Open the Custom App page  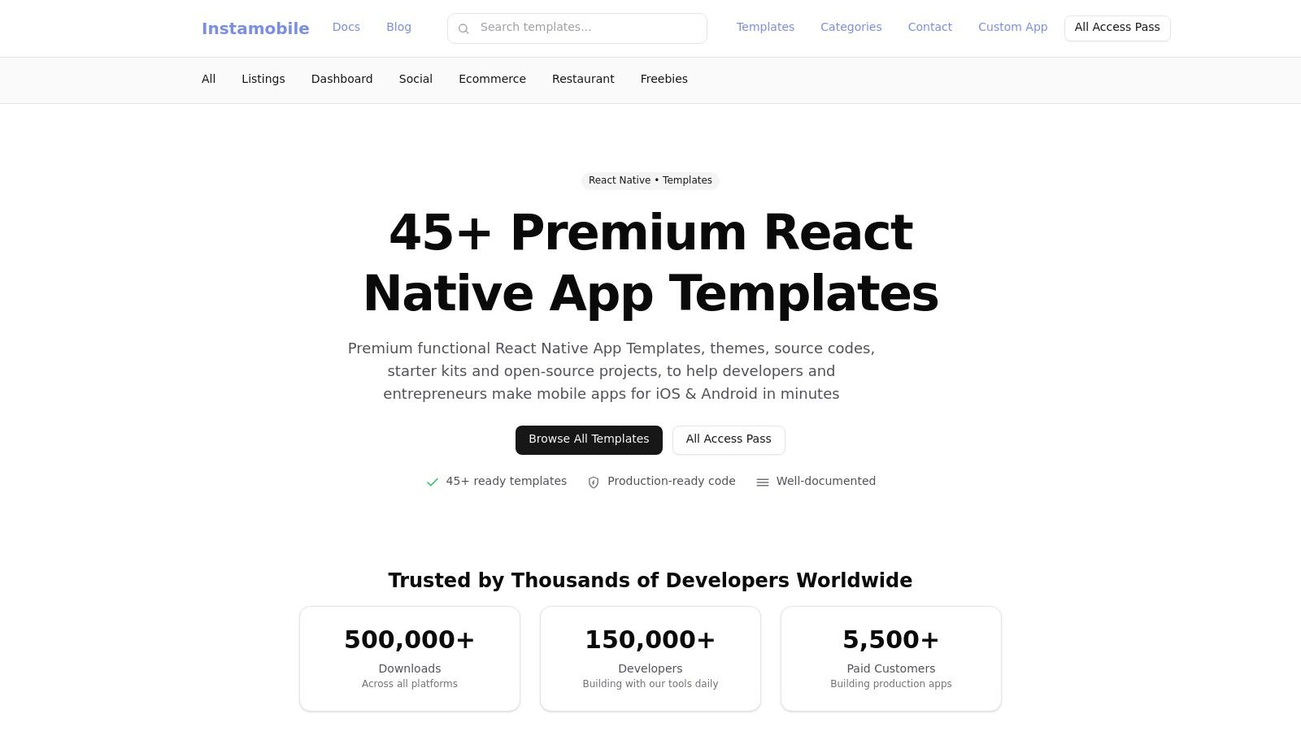coord(1012,27)
